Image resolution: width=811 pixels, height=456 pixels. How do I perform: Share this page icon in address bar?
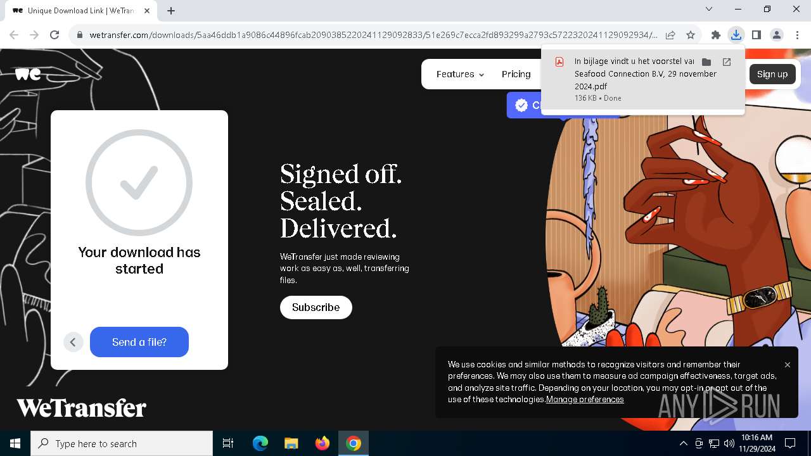pyautogui.click(x=670, y=35)
